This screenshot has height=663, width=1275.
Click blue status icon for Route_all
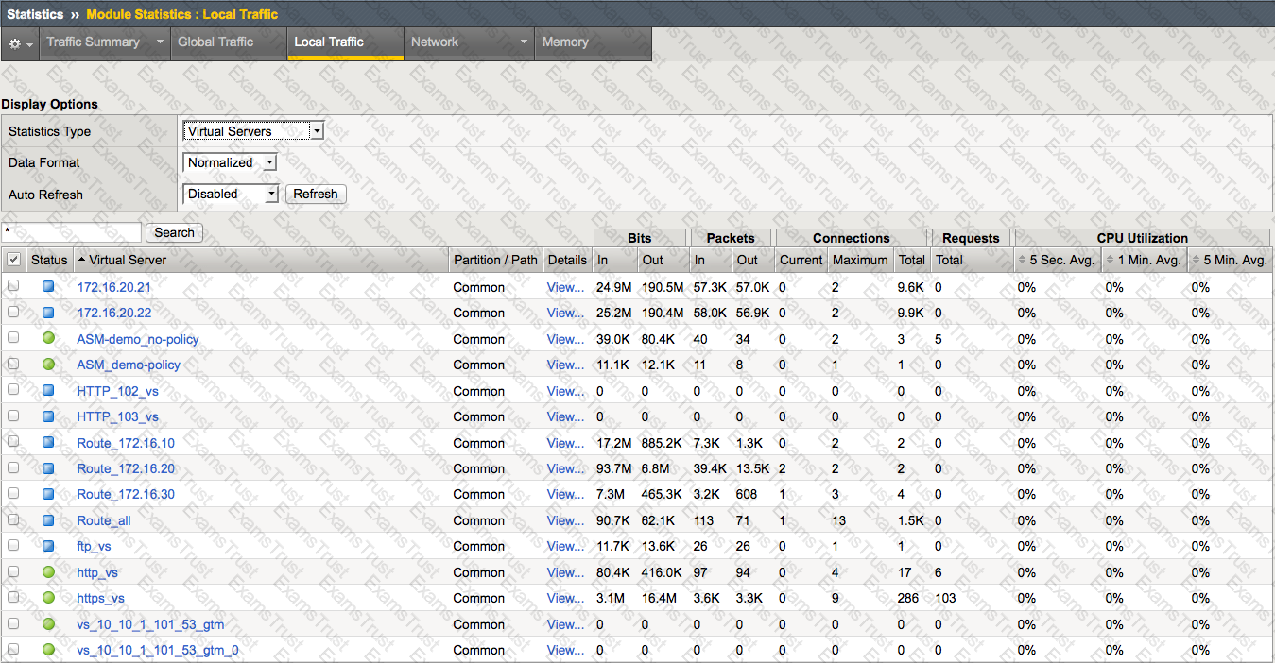click(x=48, y=519)
